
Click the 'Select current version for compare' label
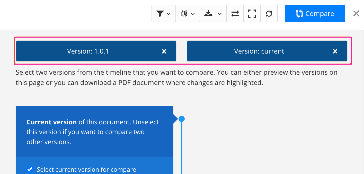(86, 170)
